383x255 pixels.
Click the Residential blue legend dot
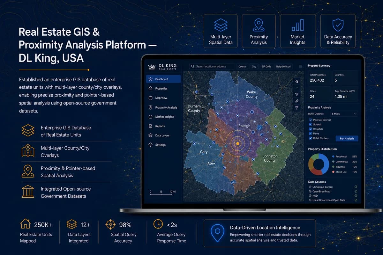(x=333, y=157)
